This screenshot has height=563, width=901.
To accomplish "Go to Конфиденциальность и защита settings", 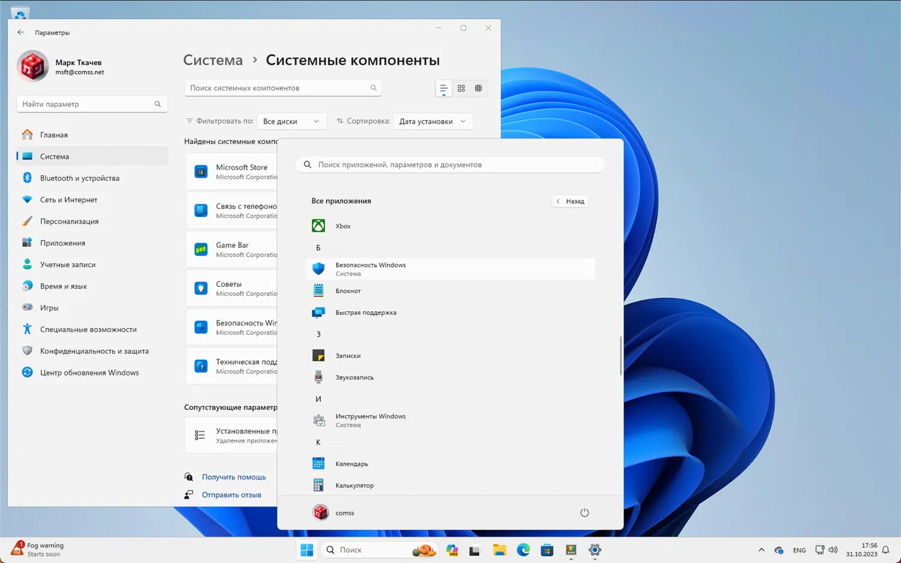I will (x=93, y=351).
